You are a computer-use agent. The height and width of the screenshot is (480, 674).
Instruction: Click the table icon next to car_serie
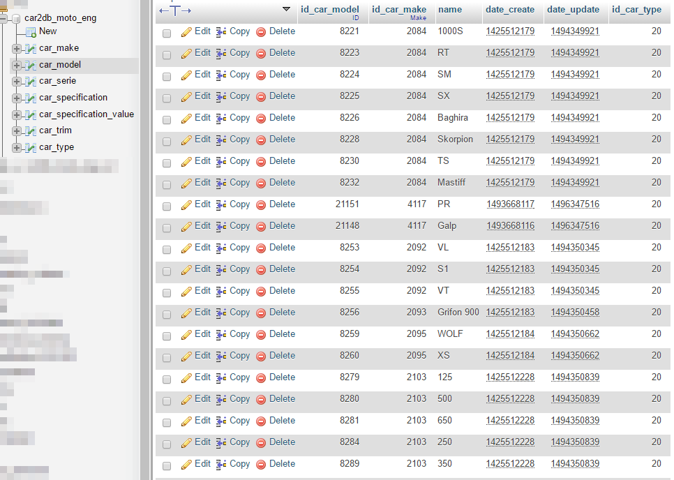click(x=31, y=82)
